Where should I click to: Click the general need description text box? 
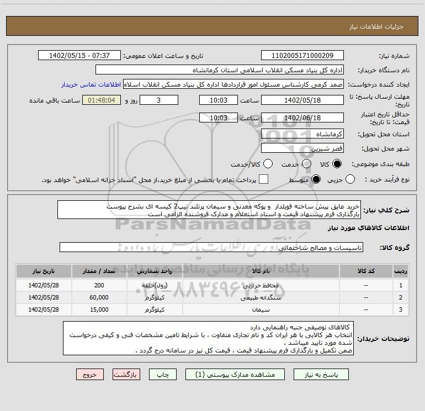tap(209, 210)
